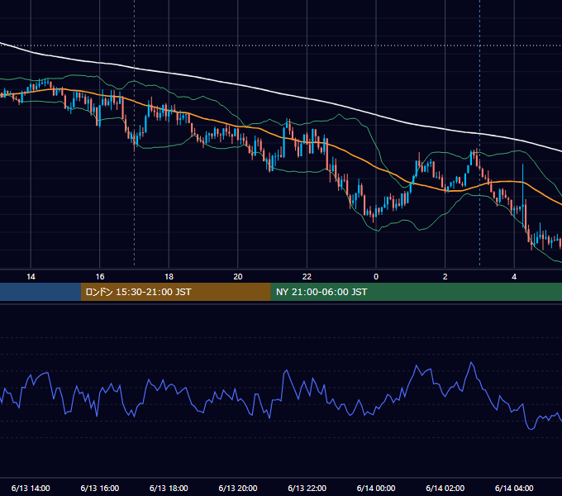The height and width of the screenshot is (496, 562).
Task: Click the blue session bar before London
Action: click(x=40, y=292)
